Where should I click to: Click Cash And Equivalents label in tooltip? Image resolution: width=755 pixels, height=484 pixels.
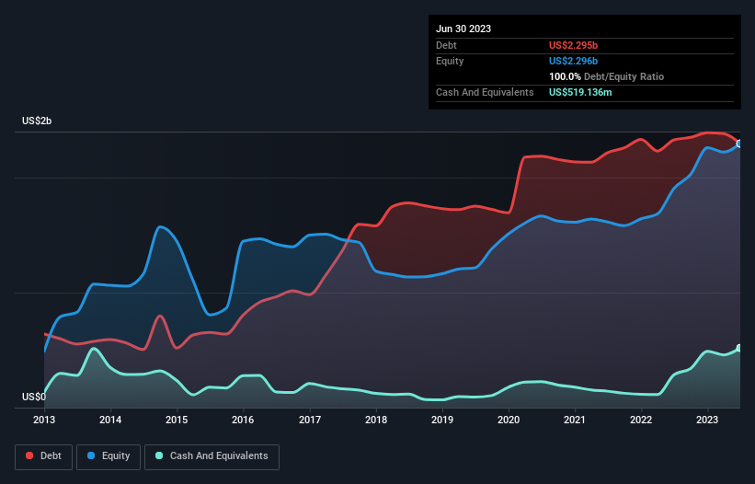[x=485, y=92]
